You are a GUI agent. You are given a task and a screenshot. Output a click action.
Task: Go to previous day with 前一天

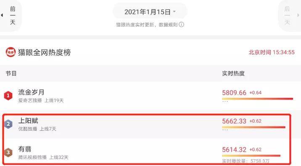13,16
